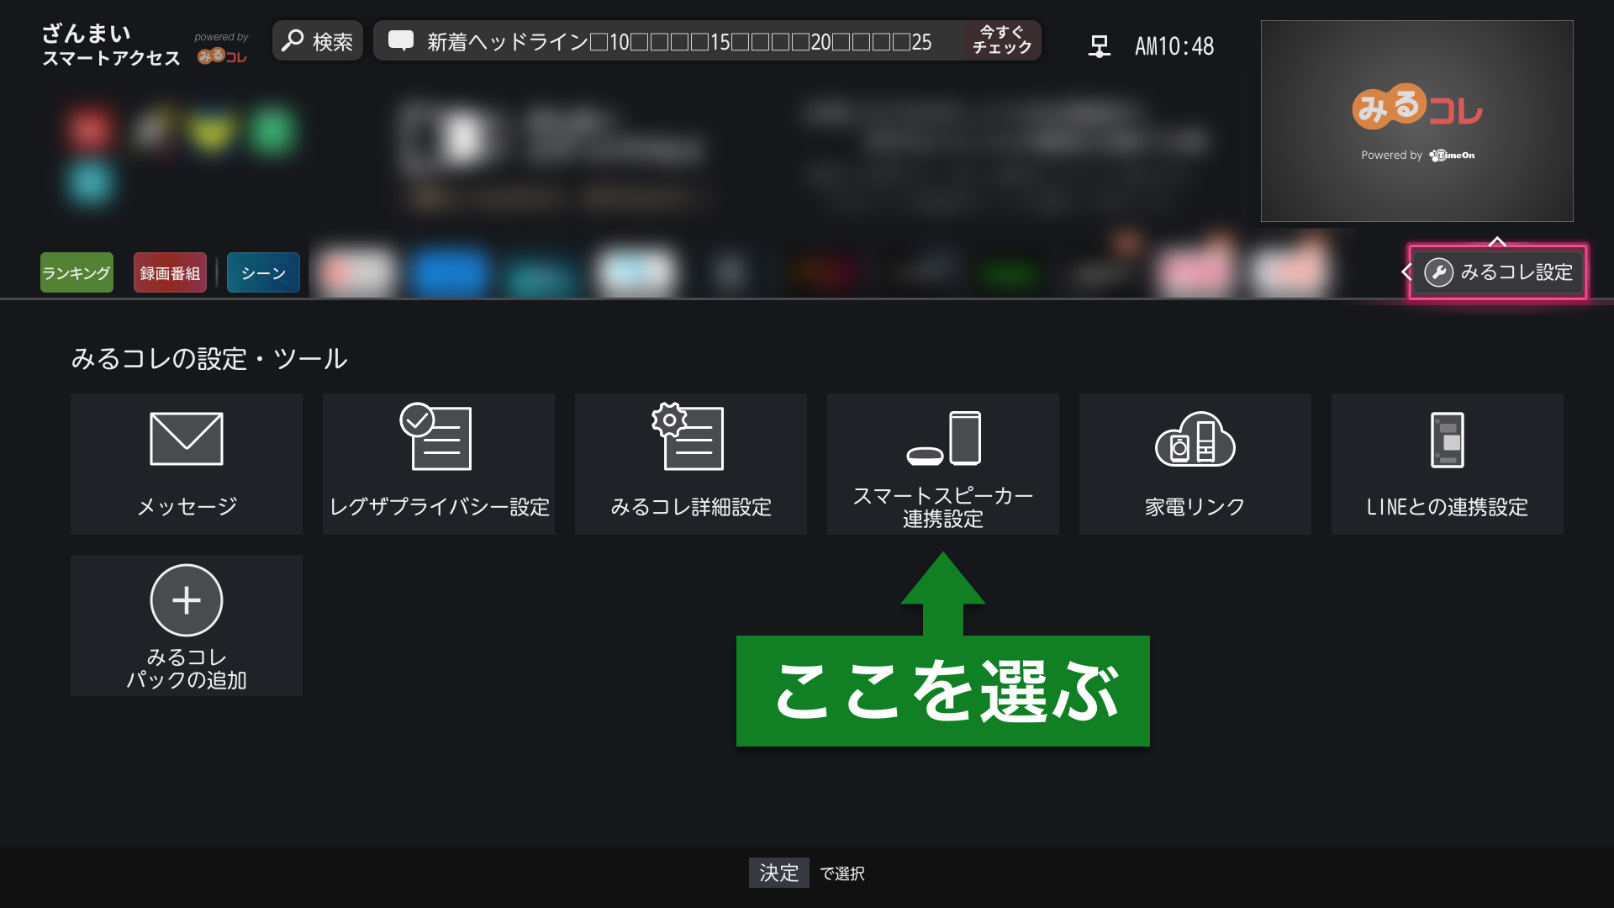
Task: Open the メッセージ envelope icon
Action: pos(186,439)
